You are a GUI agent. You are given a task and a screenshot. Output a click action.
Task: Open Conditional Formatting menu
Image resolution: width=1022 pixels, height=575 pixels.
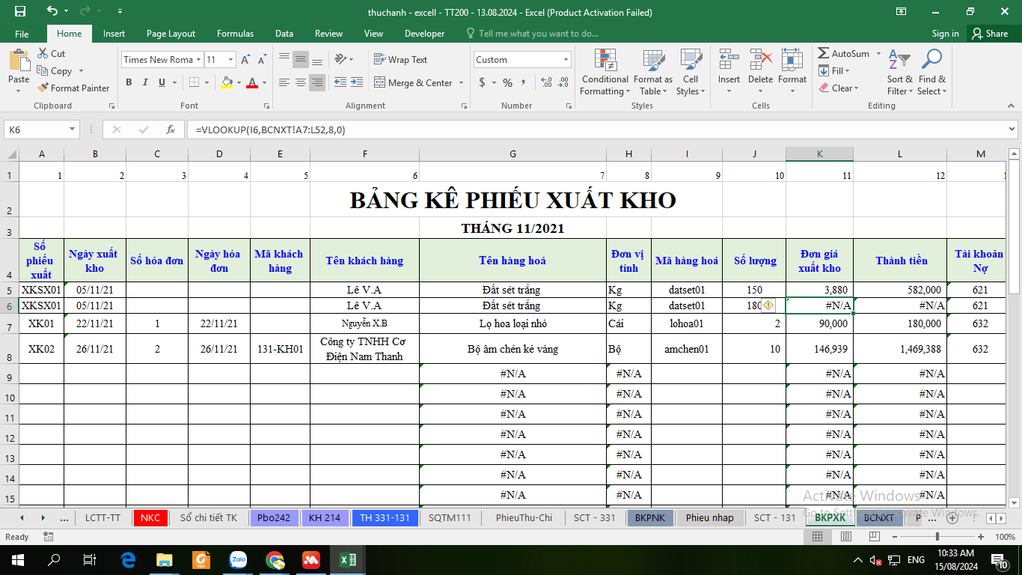tap(605, 73)
